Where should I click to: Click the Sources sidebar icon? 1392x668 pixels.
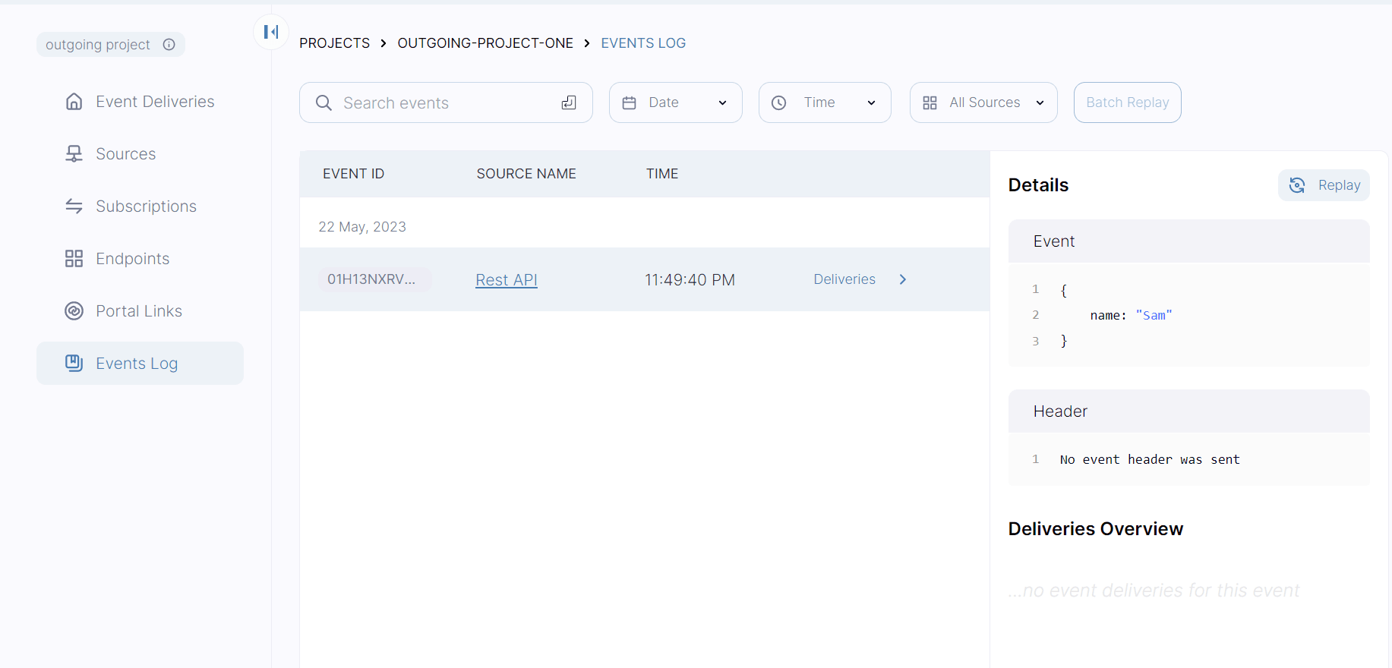[74, 154]
